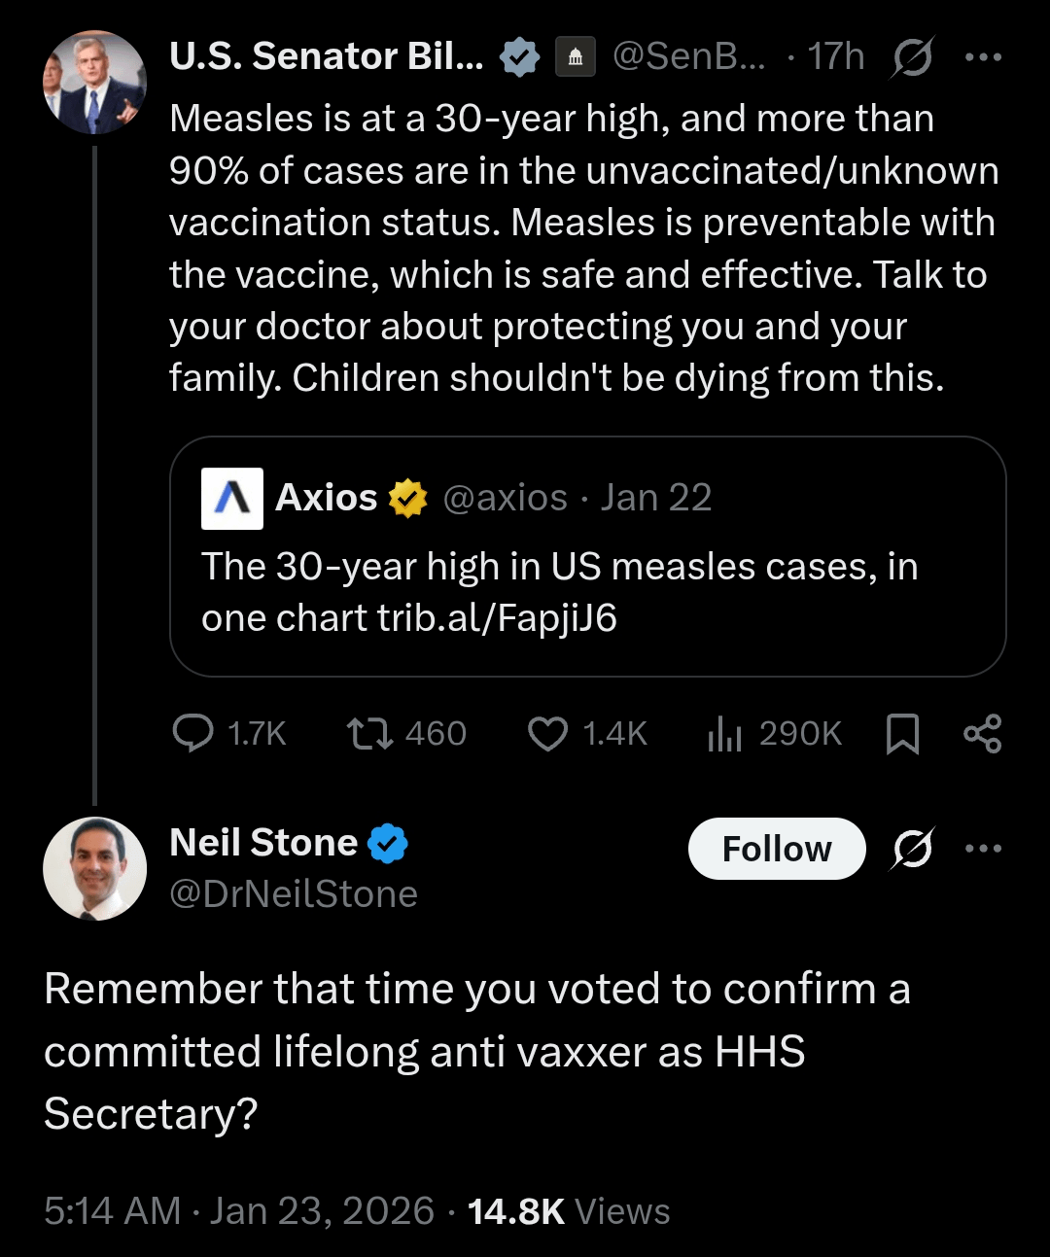1050x1257 pixels.
Task: Open Grok icon on Senator's tweet
Action: [x=912, y=57]
